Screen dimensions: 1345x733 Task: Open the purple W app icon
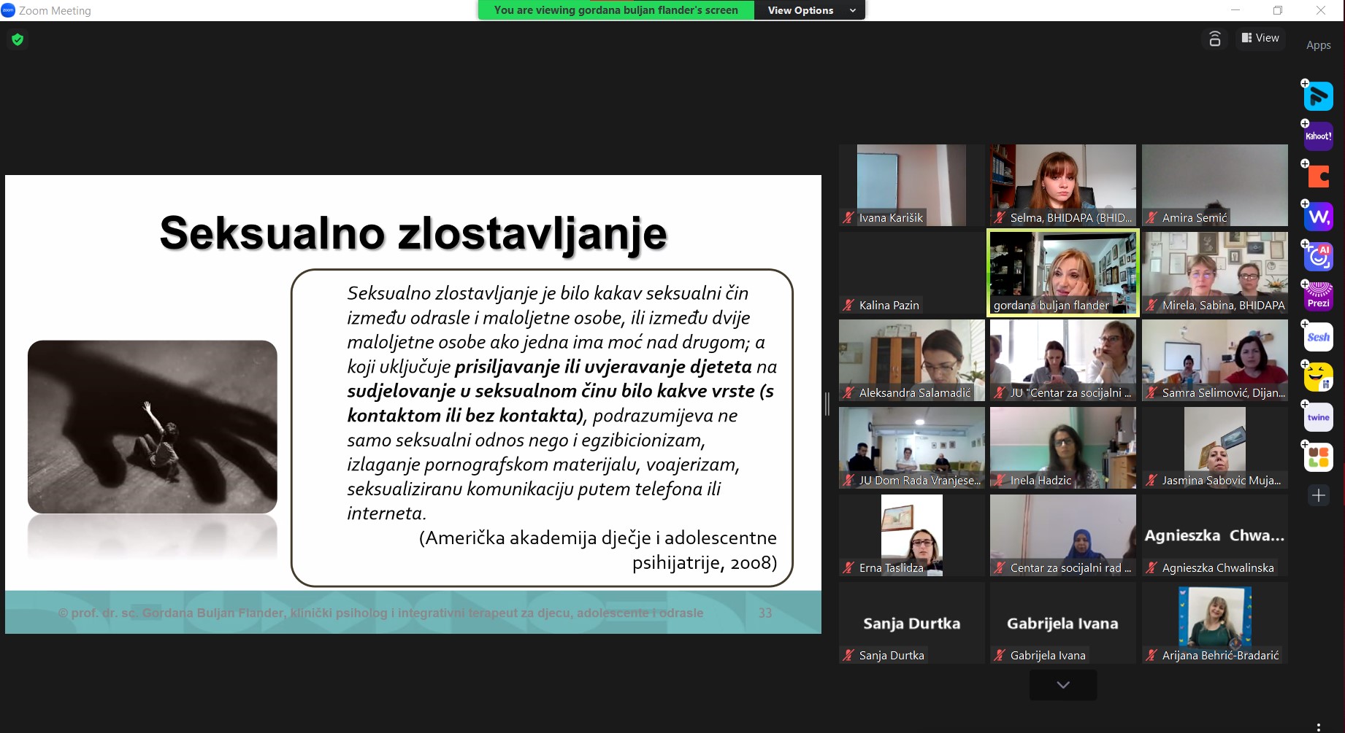tap(1319, 217)
